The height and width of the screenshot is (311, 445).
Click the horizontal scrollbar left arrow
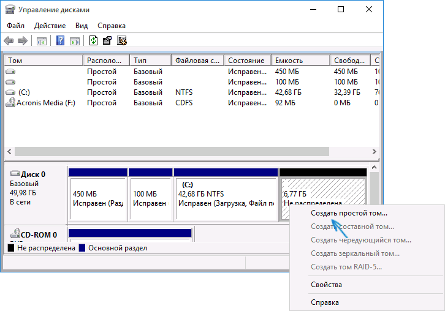tap(9, 151)
